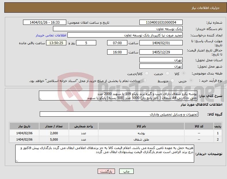Click the validity time field 16:00
The width and height of the screenshot is (227, 179).
(x=117, y=52)
